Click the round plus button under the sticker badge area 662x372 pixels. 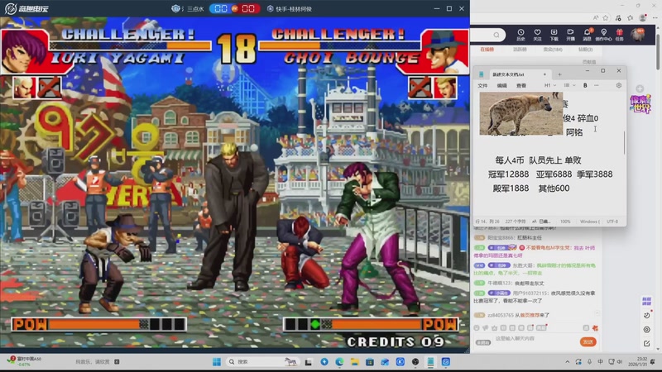point(640,88)
